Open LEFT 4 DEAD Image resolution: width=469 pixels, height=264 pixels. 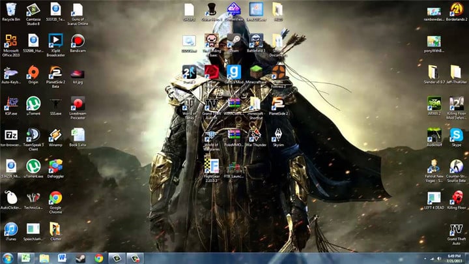pos(434,200)
